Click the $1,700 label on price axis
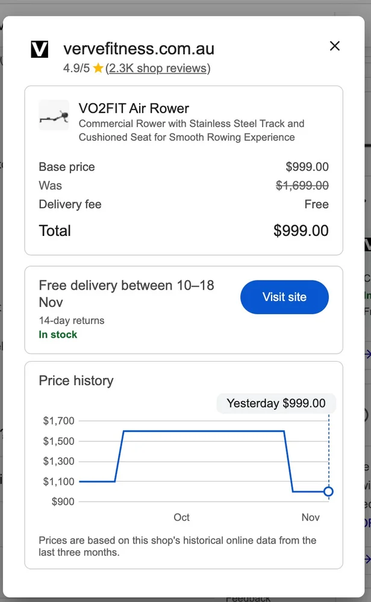This screenshot has height=602, width=371. [x=58, y=421]
